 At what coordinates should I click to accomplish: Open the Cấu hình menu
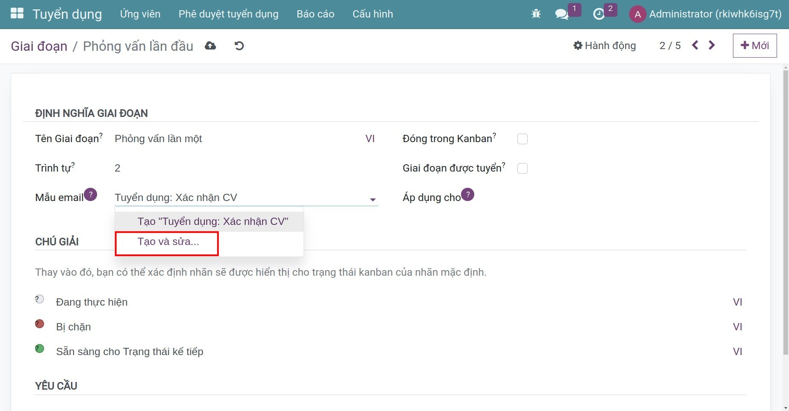click(372, 14)
